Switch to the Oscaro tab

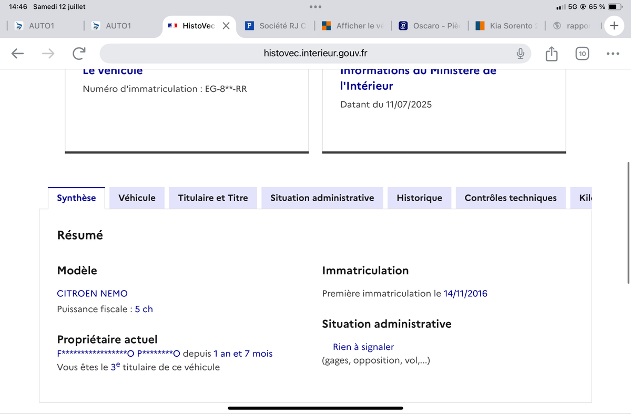coord(430,25)
